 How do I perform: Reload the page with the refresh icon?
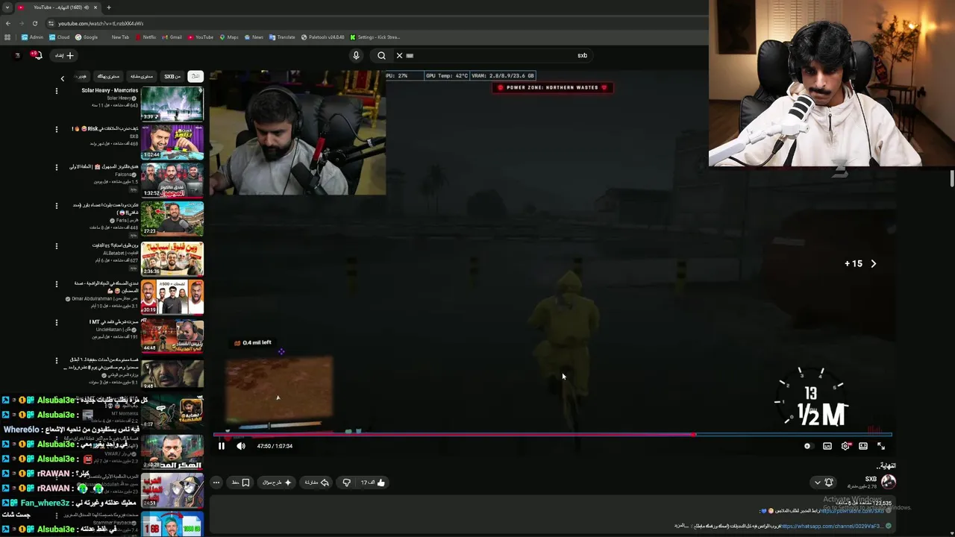(34, 23)
